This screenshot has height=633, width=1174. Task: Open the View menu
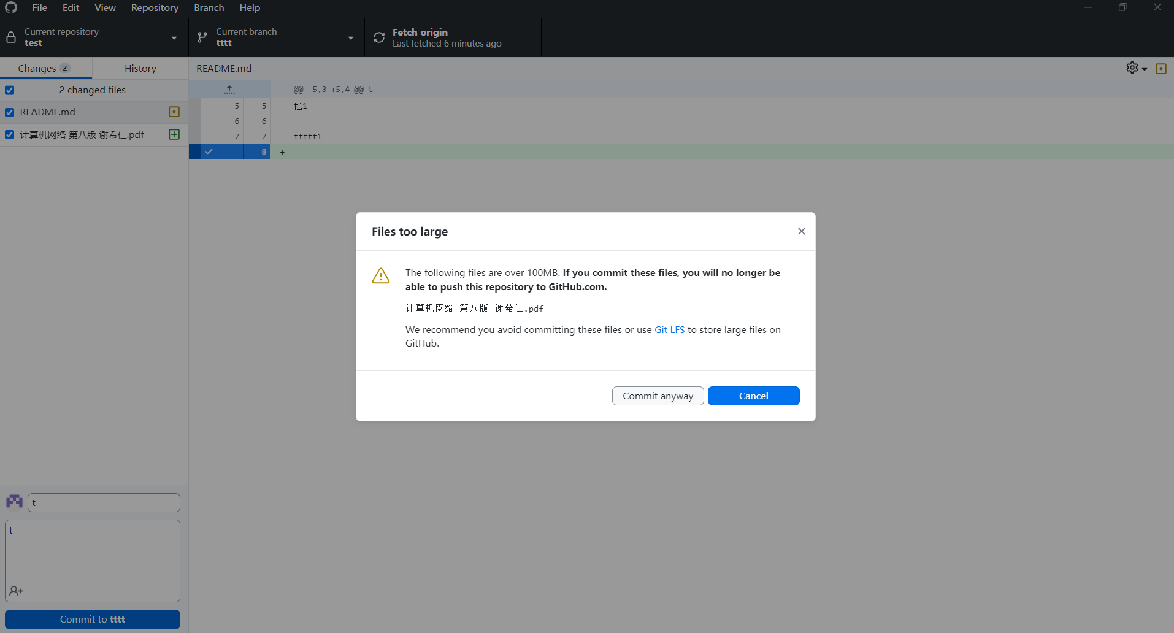(105, 7)
